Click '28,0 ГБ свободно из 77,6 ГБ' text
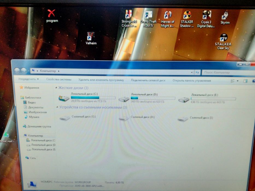 (x=89, y=101)
